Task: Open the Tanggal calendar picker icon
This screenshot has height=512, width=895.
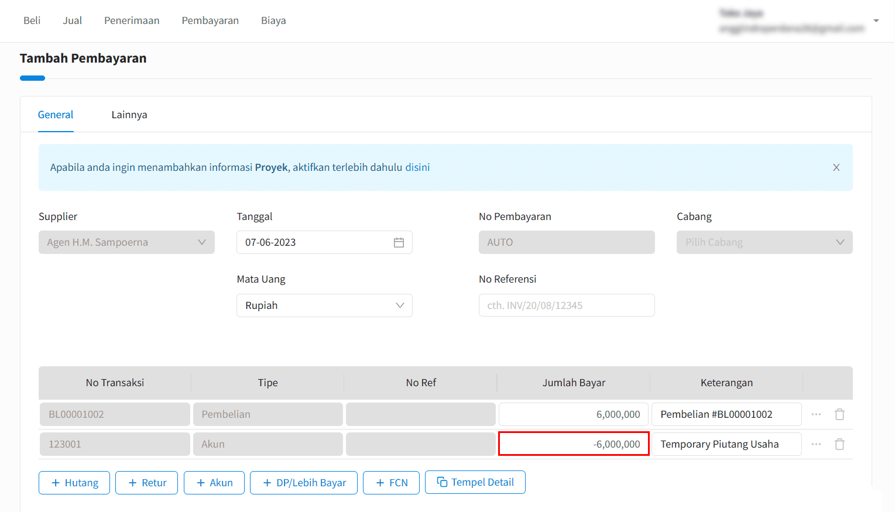Action: coord(399,242)
